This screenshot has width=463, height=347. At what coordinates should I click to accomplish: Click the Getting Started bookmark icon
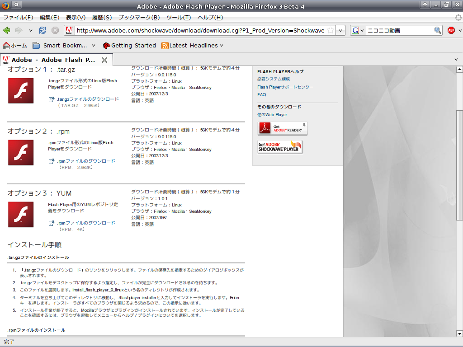tap(107, 46)
